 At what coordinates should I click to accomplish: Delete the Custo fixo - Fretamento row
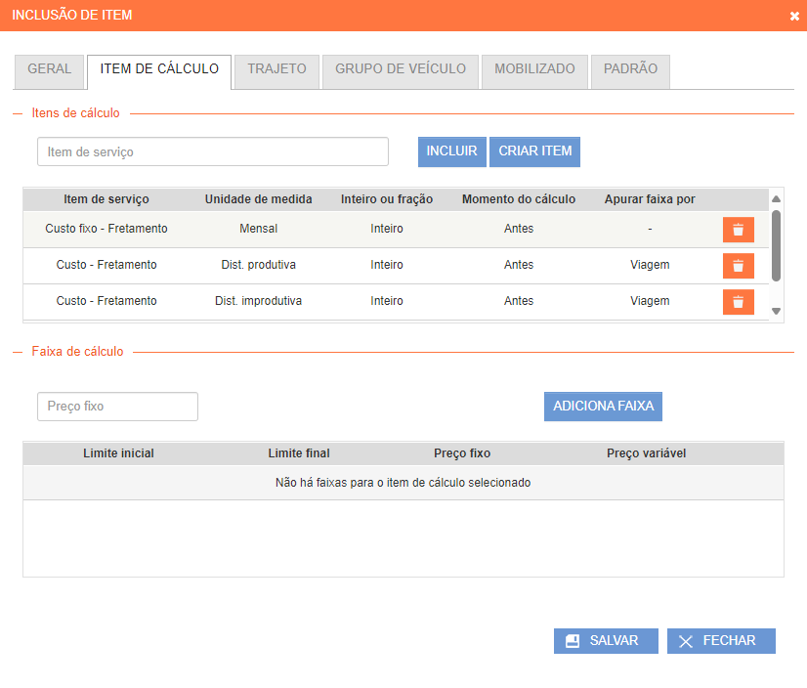[738, 230]
